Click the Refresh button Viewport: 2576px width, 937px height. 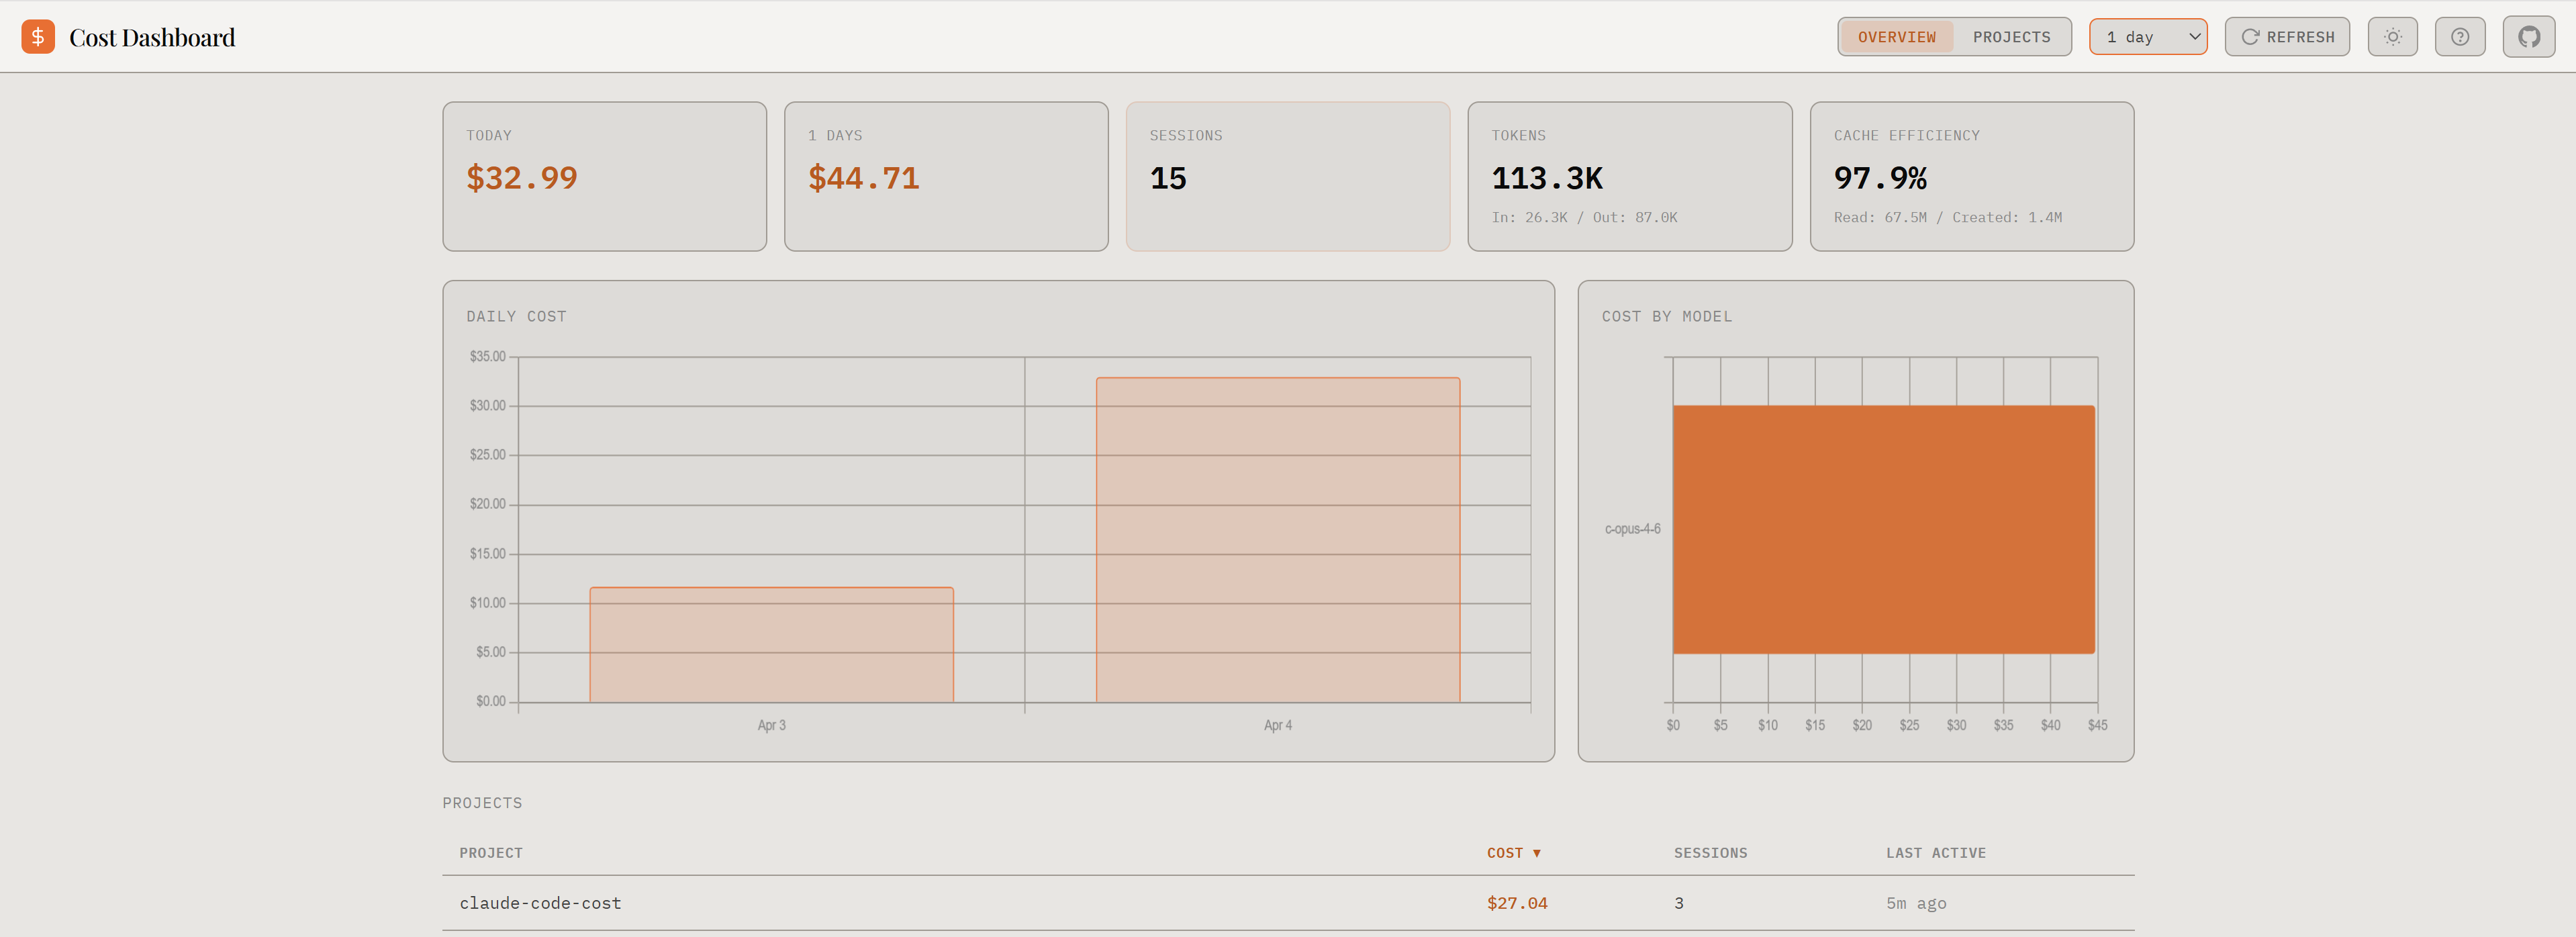pos(2286,37)
